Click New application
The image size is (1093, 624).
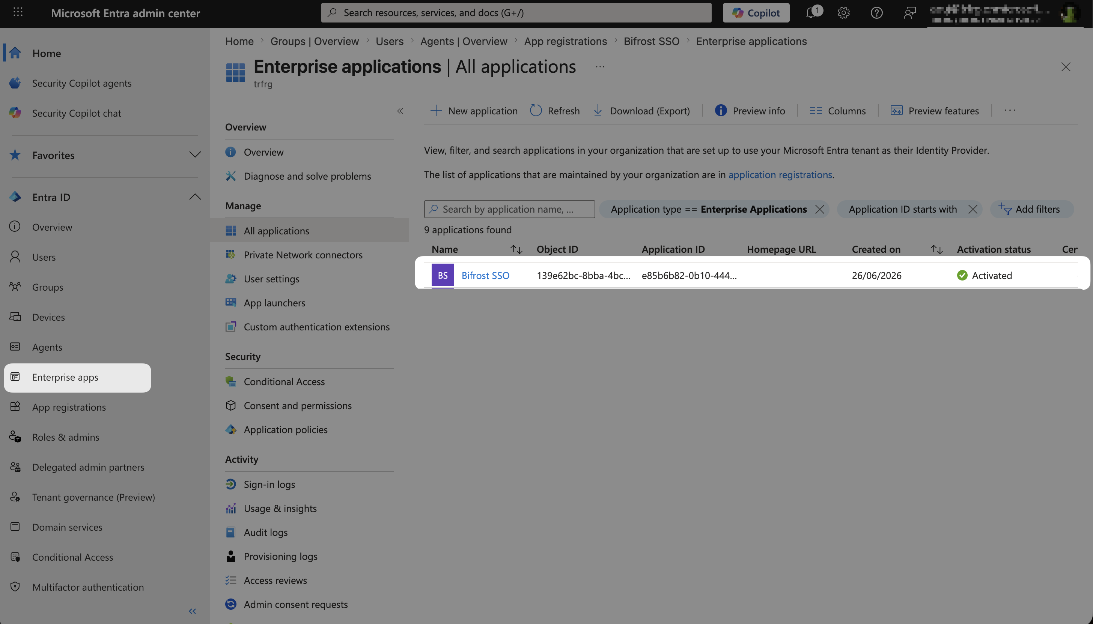(x=474, y=111)
